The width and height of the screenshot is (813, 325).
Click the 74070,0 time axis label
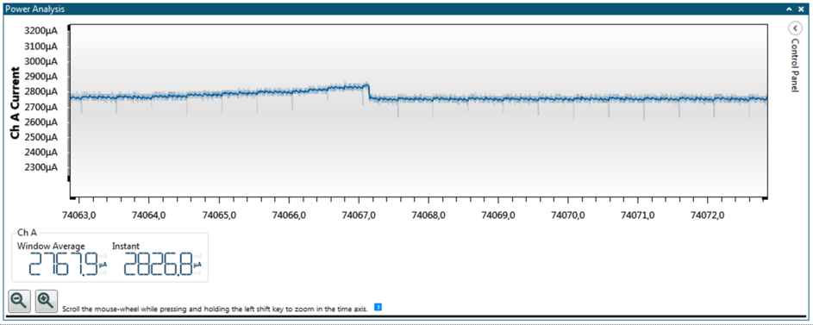pyautogui.click(x=567, y=215)
